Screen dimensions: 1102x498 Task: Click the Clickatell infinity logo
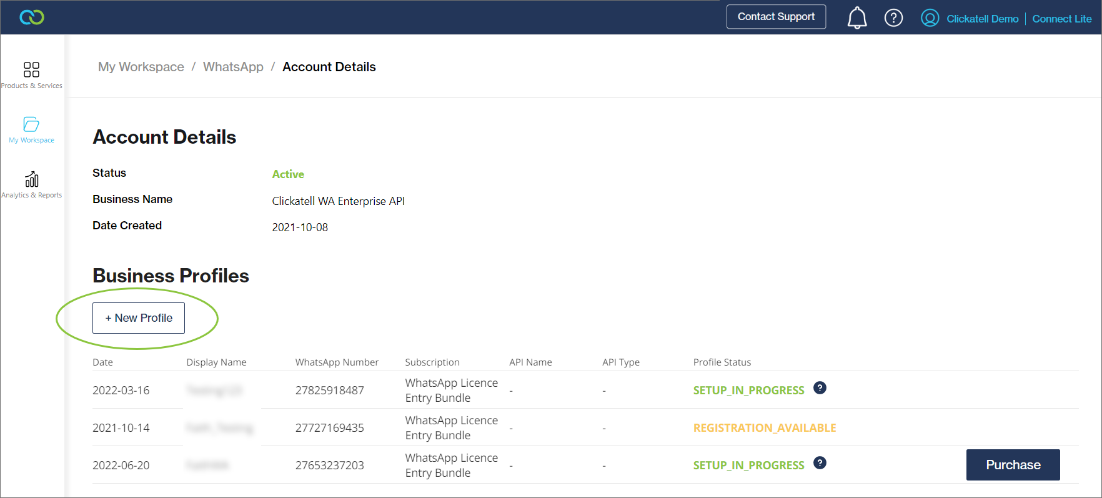[x=32, y=17]
